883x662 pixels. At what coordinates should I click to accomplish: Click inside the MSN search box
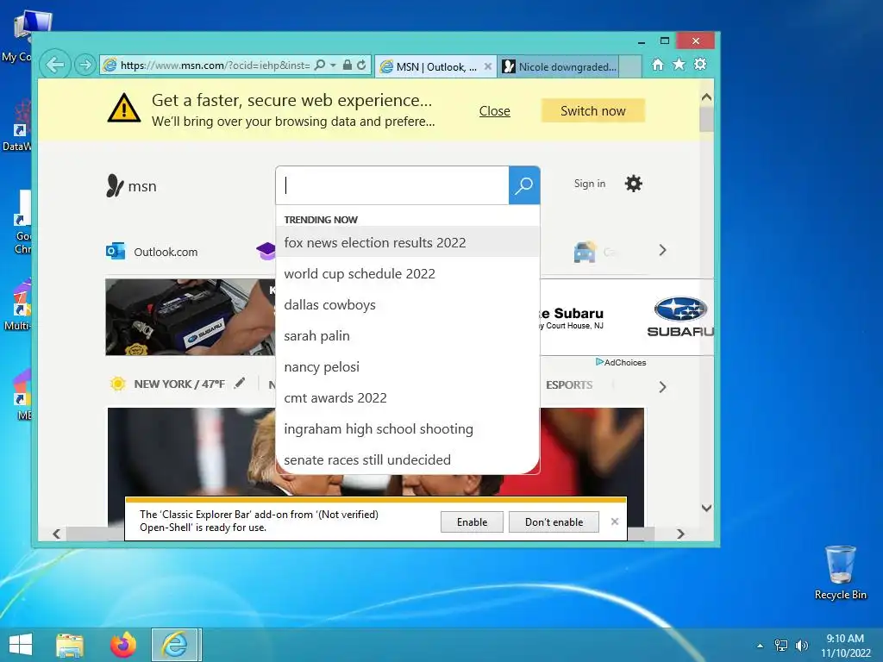click(x=392, y=185)
